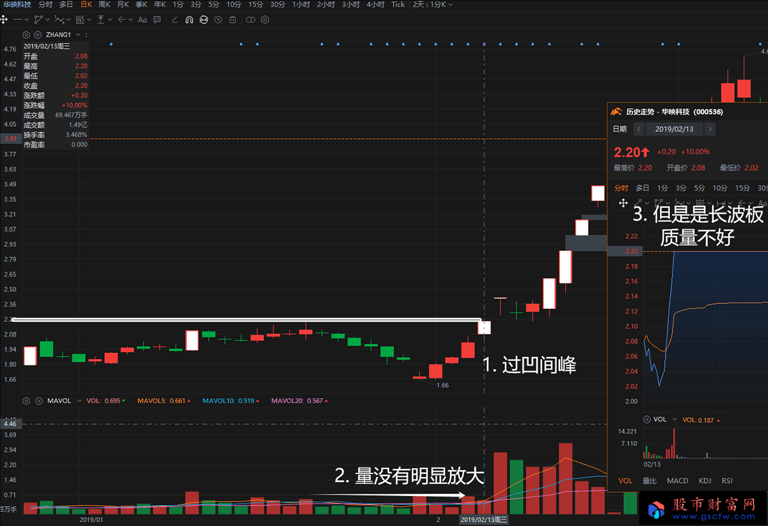This screenshot has height=526, width=768.
Task: Expand the ZHANG1 indicator dropdown
Action: (78, 35)
